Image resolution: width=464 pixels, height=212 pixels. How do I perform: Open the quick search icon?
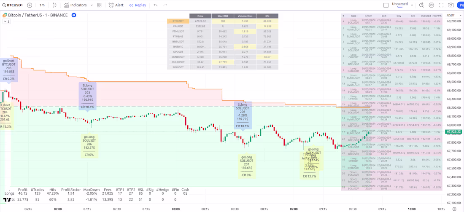pyautogui.click(x=422, y=5)
